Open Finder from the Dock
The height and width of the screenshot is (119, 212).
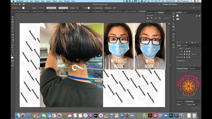click(18, 116)
